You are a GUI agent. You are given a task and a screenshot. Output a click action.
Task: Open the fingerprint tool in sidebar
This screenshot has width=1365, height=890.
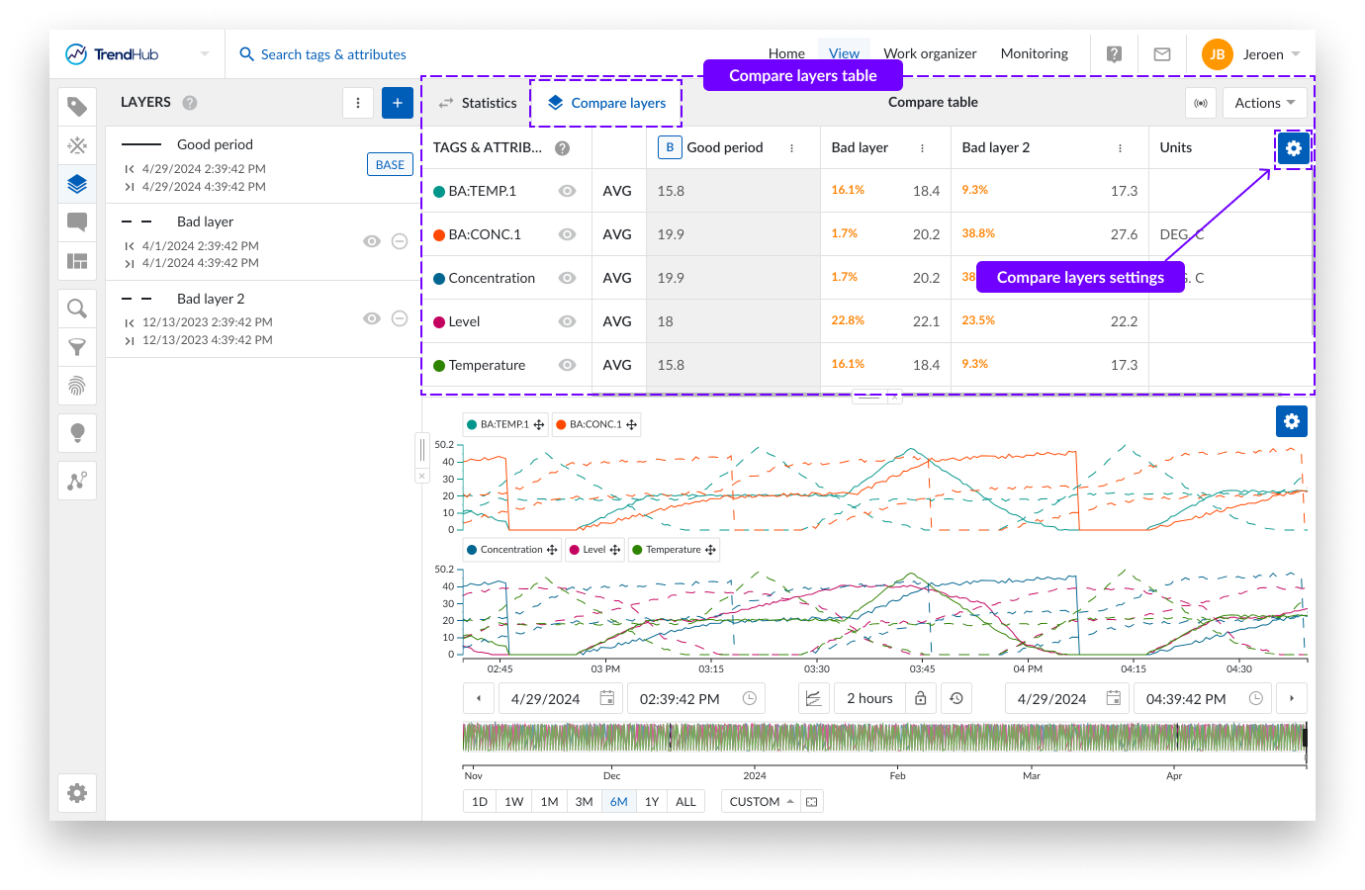tap(77, 386)
